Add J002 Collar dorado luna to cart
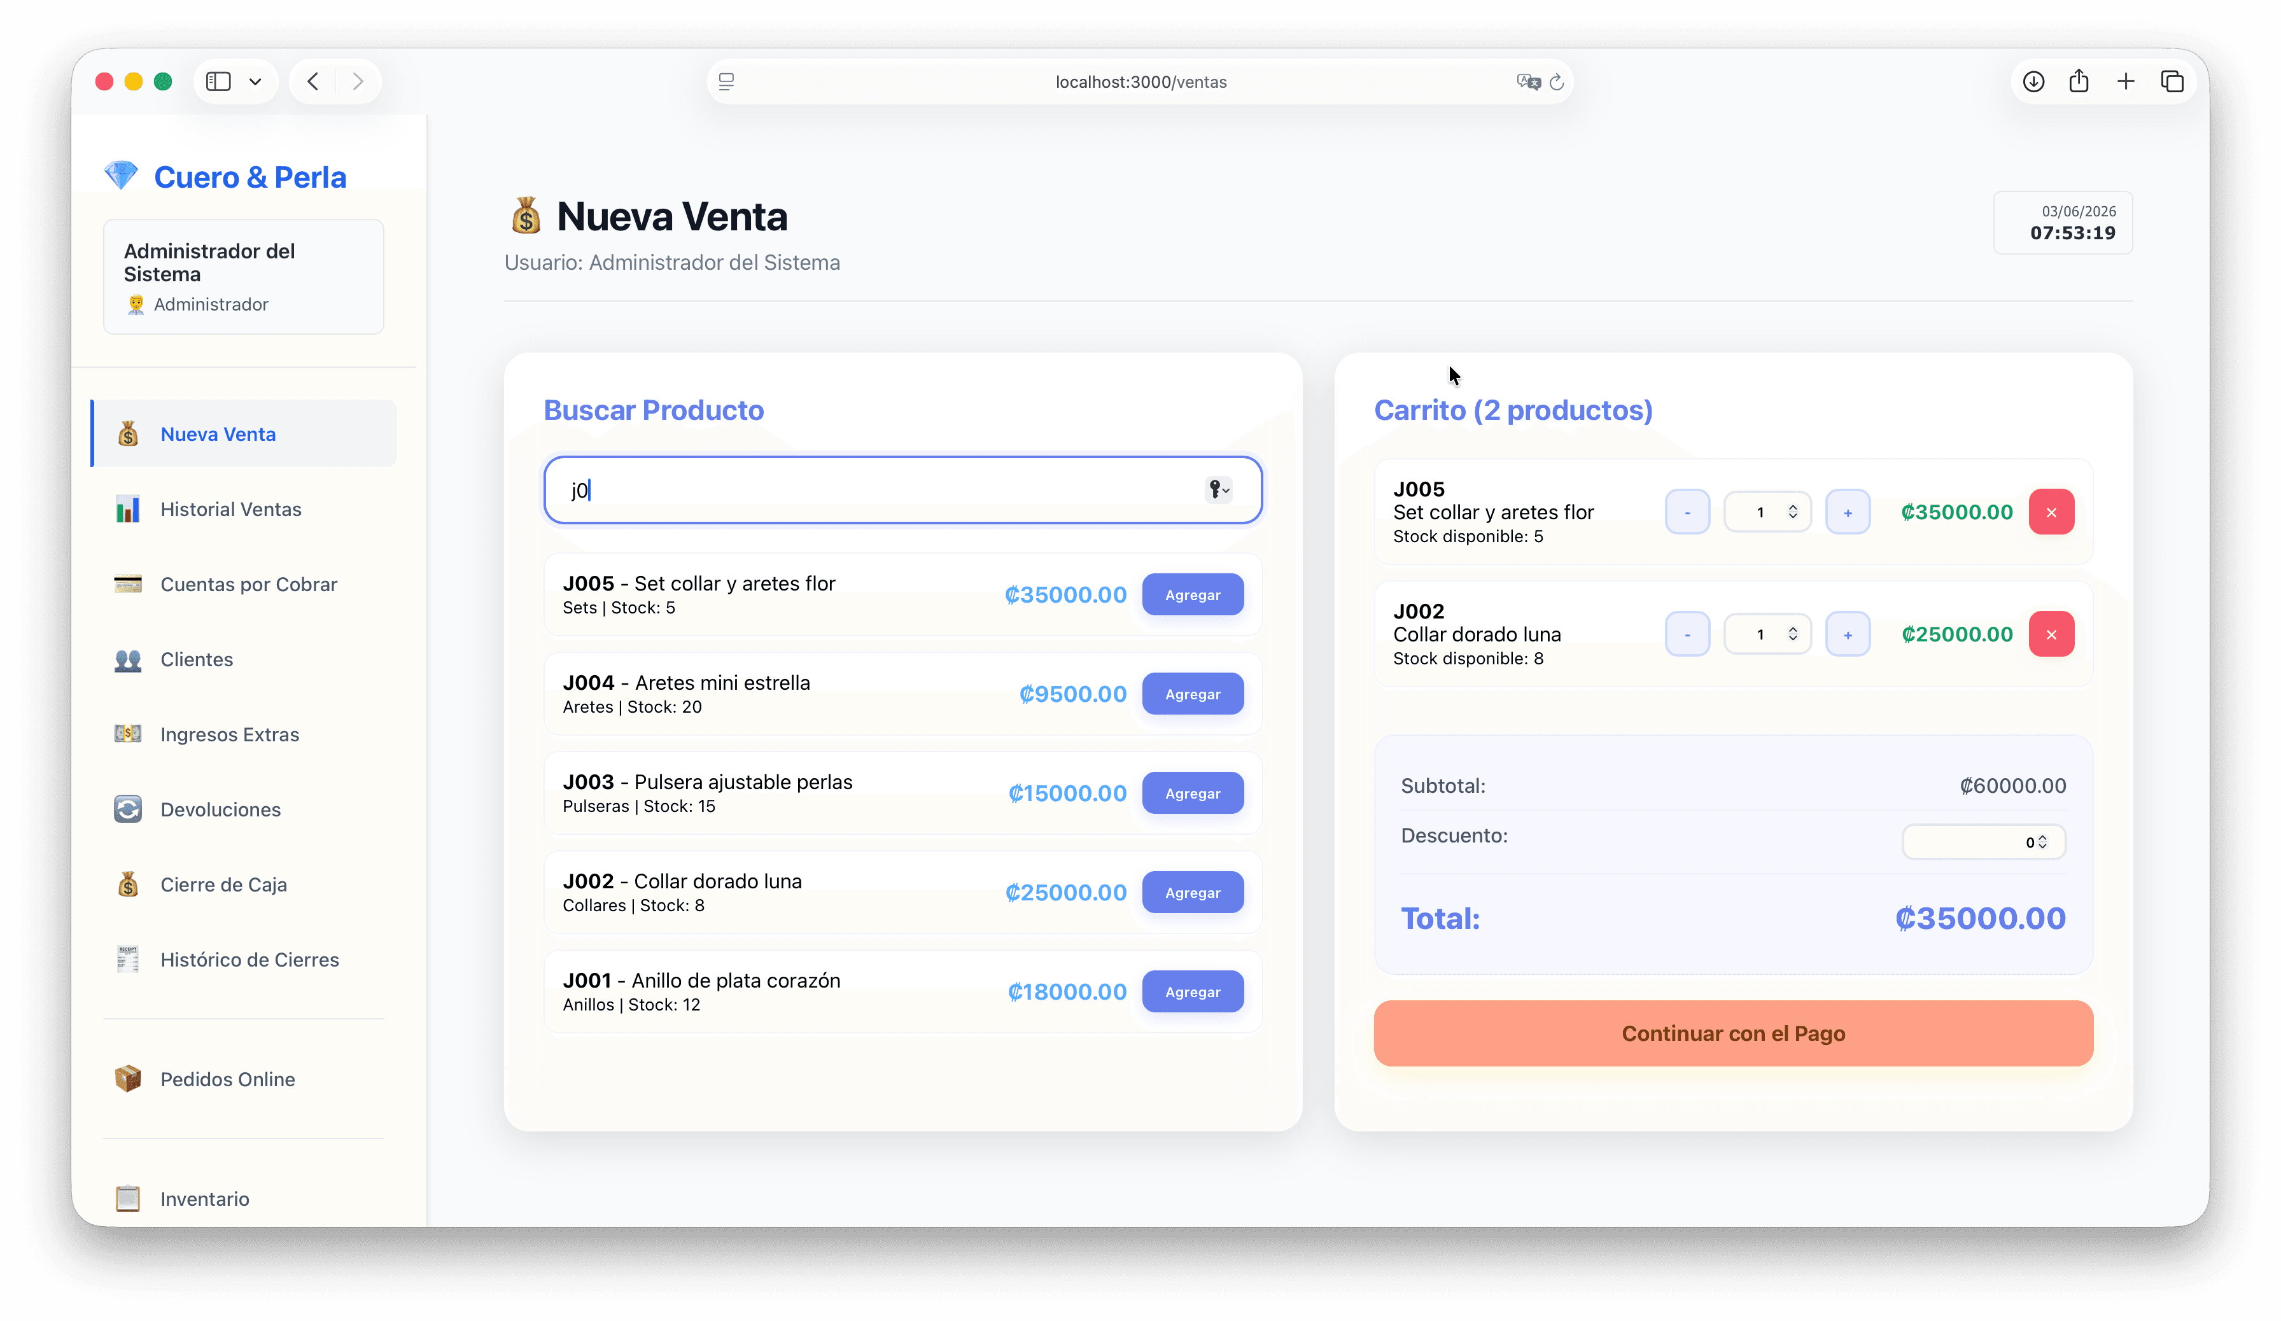The image size is (2281, 1321). click(x=1192, y=892)
